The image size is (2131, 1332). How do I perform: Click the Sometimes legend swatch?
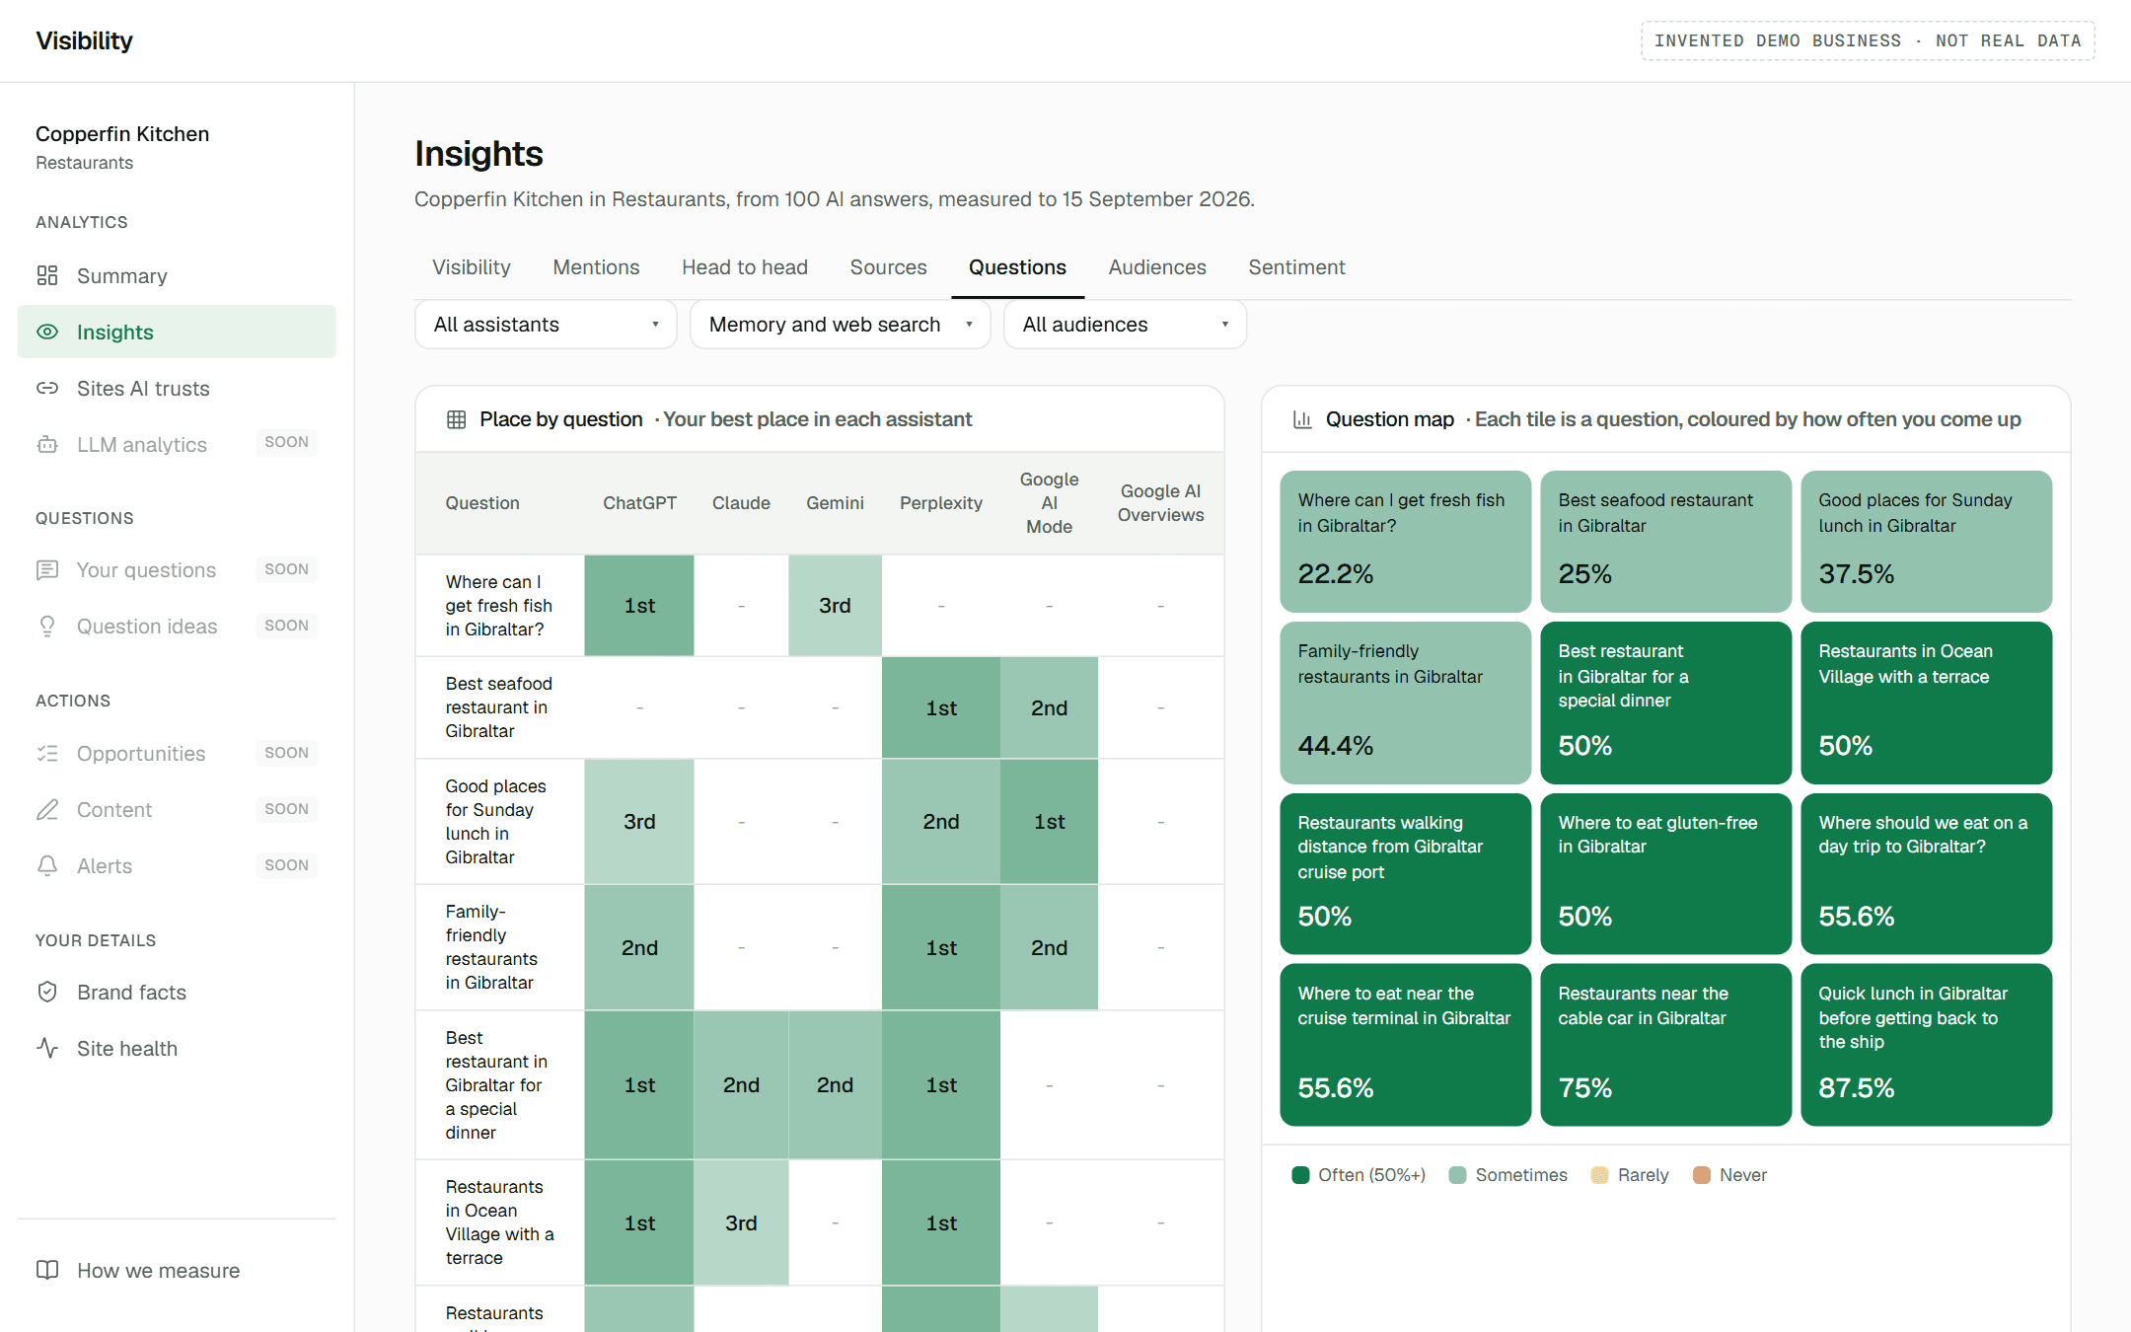(1457, 1174)
